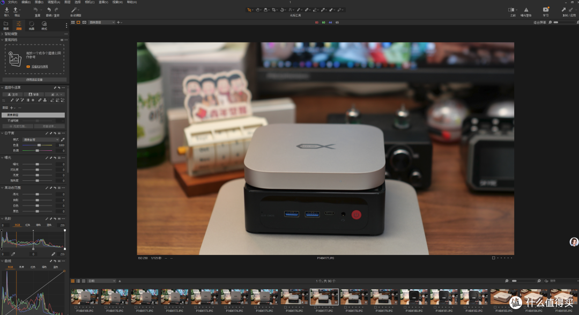Screen dimensions: 579x315
Task: Toggle proof eye viewer icon
Action: pos(84,23)
